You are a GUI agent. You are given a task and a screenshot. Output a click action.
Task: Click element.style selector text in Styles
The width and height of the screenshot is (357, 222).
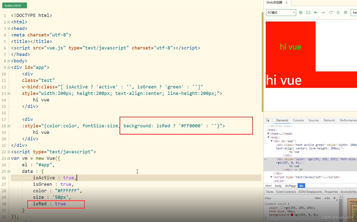(276, 204)
